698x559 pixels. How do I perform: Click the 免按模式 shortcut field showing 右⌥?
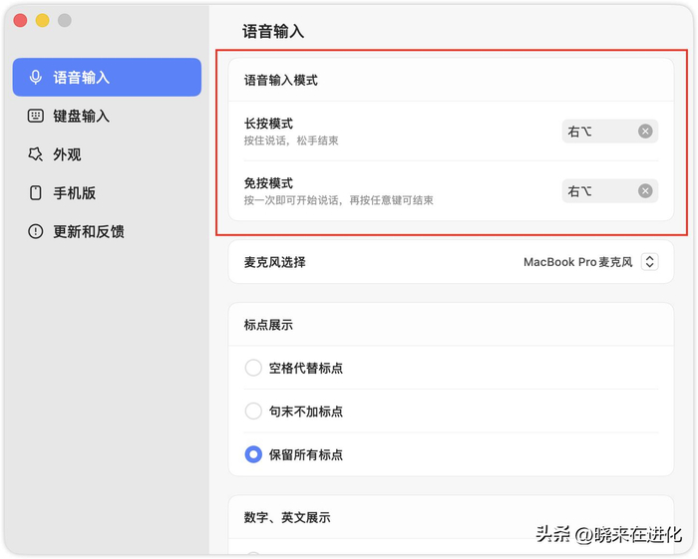click(x=610, y=190)
